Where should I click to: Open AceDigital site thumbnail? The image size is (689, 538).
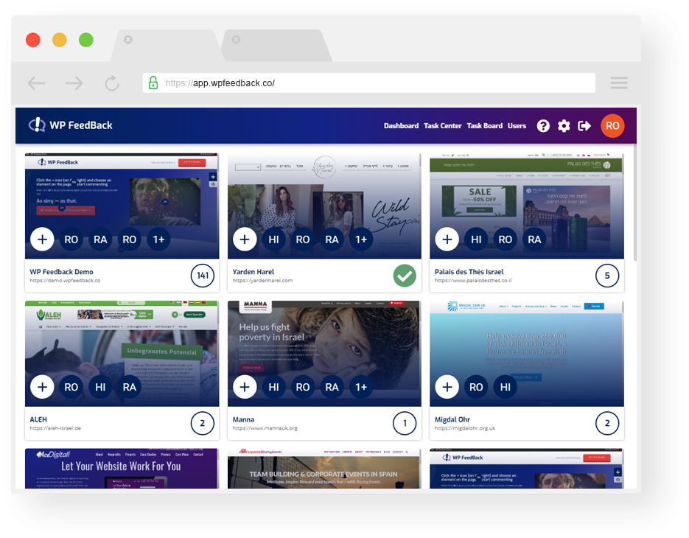(x=122, y=469)
